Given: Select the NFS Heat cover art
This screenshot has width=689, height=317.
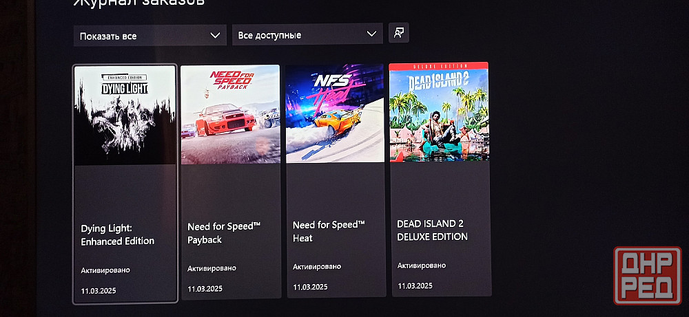Looking at the screenshot, I should (335, 113).
